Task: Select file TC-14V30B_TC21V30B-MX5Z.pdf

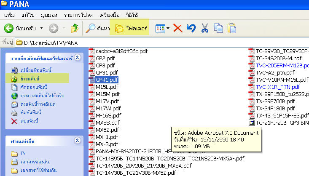Action: (136, 173)
